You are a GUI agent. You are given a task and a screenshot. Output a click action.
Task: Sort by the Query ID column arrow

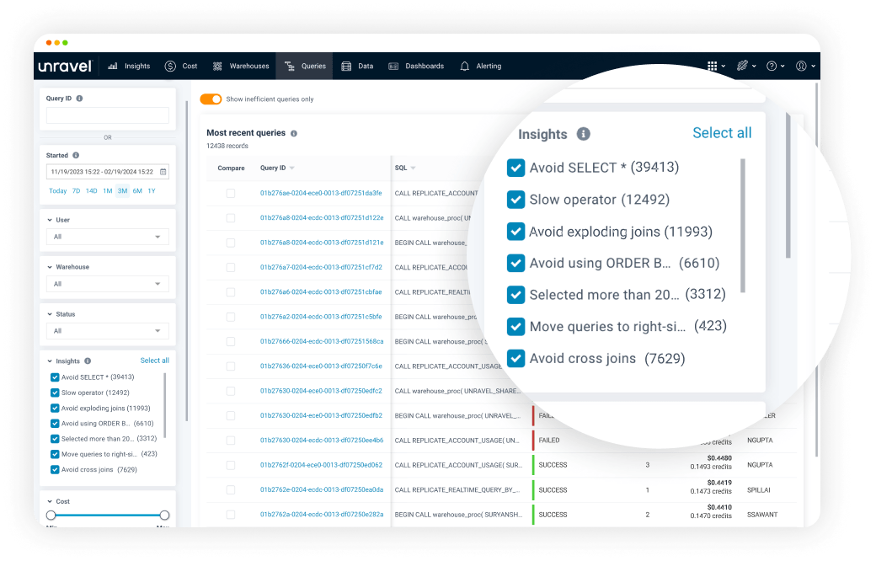click(291, 168)
